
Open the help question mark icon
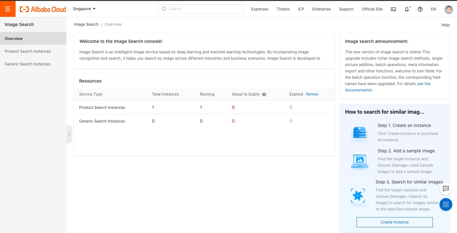point(420,9)
